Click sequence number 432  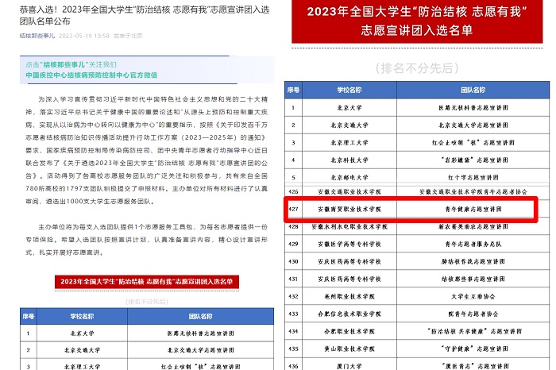pos(293,296)
